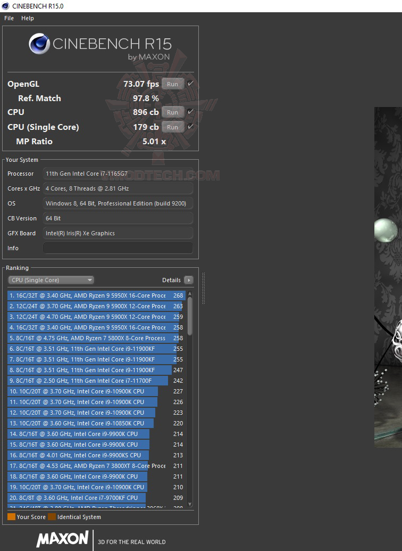Select rank 14 Core i9-9900K row
The height and width of the screenshot is (551, 402).
tap(97, 434)
